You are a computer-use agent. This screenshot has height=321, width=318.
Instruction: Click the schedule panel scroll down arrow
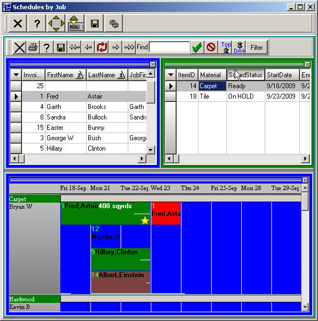(305, 307)
